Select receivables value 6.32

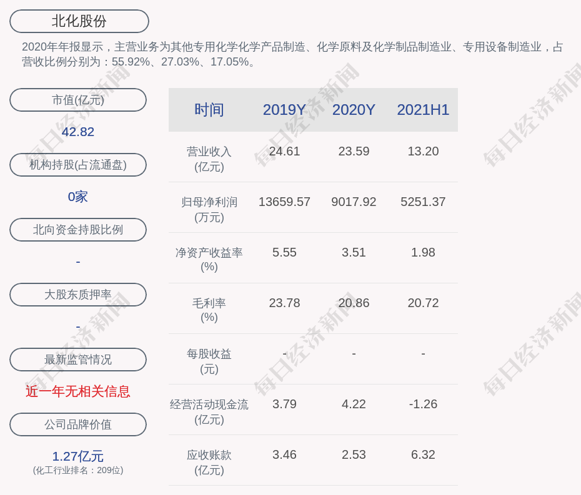[423, 454]
